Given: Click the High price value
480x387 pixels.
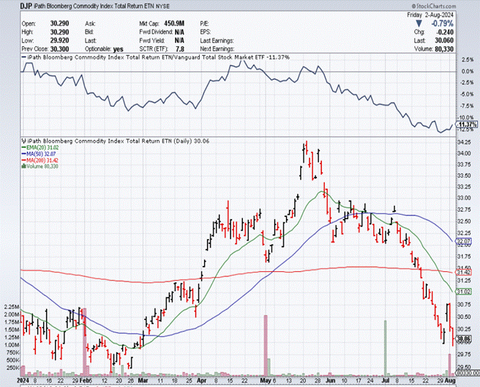Looking at the screenshot, I should (60, 32).
